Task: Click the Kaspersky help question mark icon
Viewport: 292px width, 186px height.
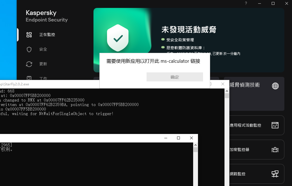Action: [x=246, y=3]
